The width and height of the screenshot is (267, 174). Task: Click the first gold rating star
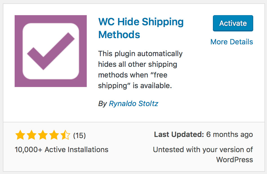coord(20,135)
